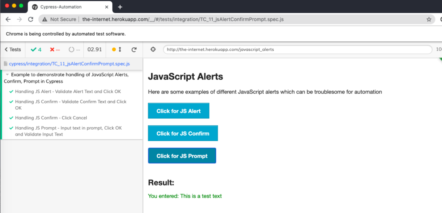Image resolution: width=442 pixels, height=213 pixels.
Task: Collapse the JavaScript Alerts example suite
Action: 7,74
